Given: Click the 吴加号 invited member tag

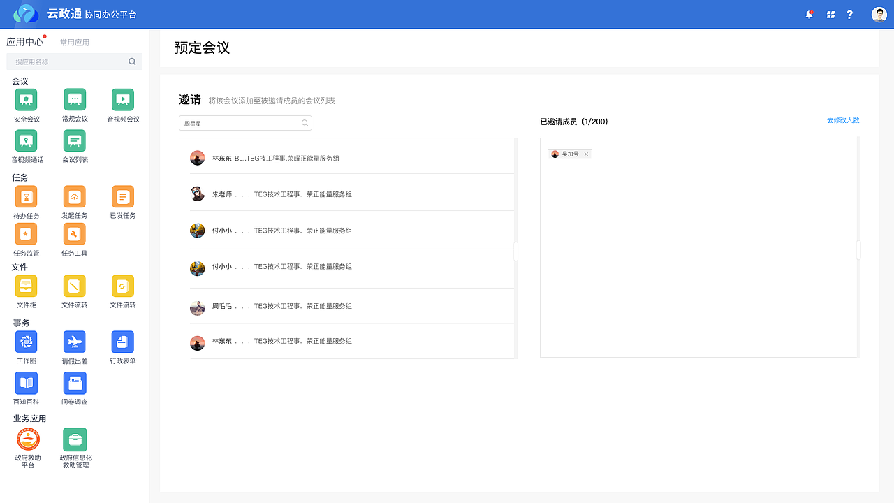Looking at the screenshot, I should click(570, 154).
